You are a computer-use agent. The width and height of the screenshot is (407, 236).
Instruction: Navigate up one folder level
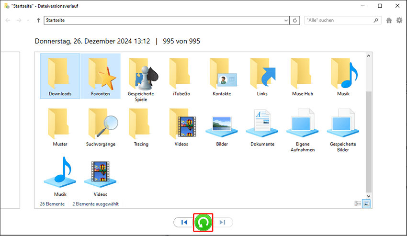[x=38, y=20]
